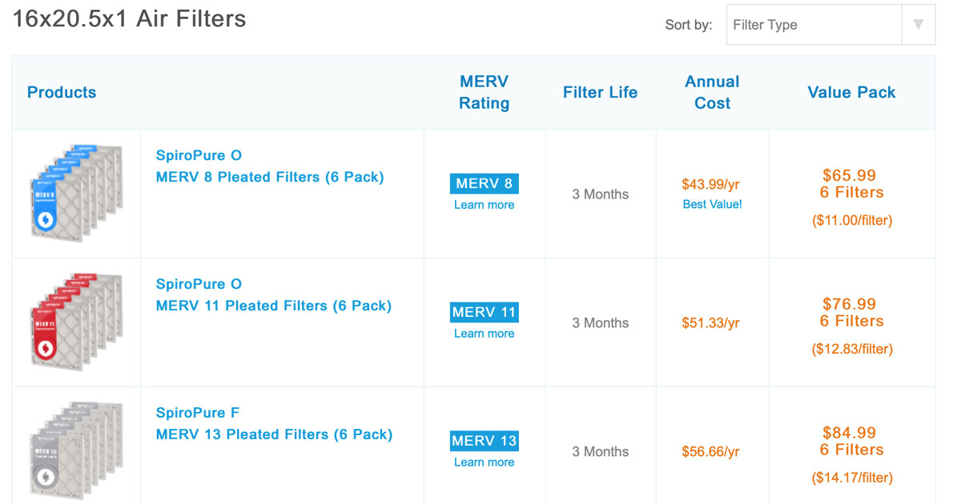Viewport: 961px width, 504px height.
Task: Click the MERV 8 rating badge
Action: [x=484, y=184]
